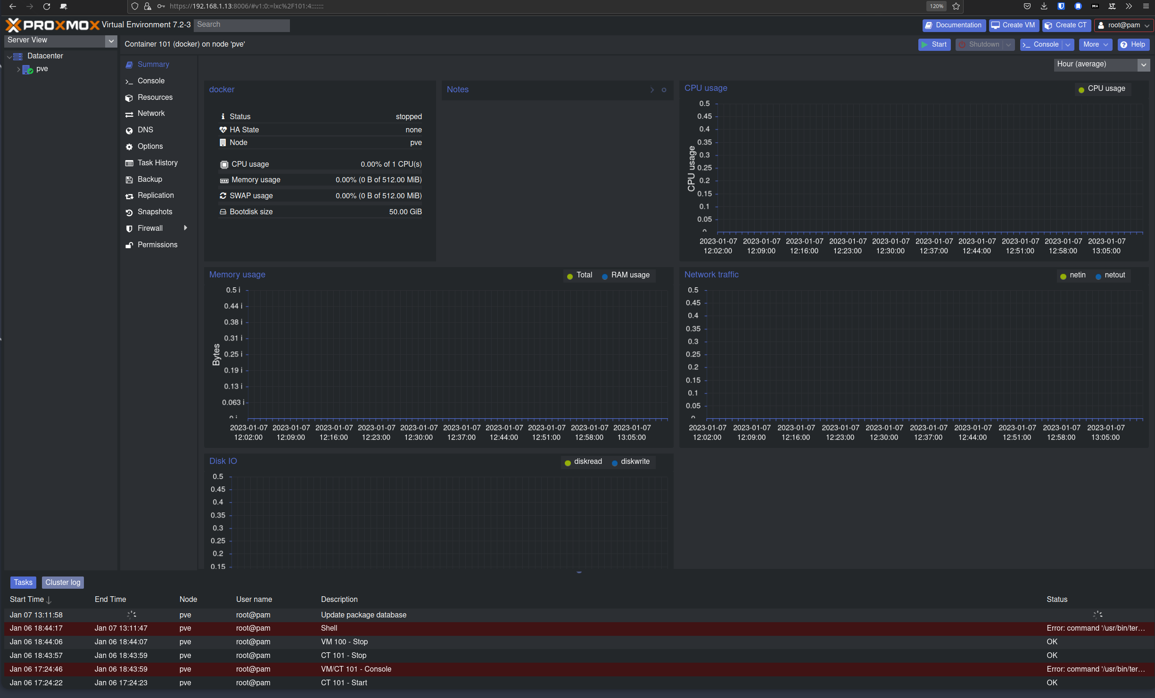Click the browser reload icon
Screen dimensions: 1155x698
point(47,7)
